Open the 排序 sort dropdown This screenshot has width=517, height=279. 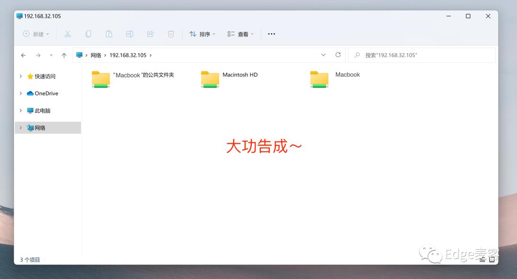(x=203, y=33)
